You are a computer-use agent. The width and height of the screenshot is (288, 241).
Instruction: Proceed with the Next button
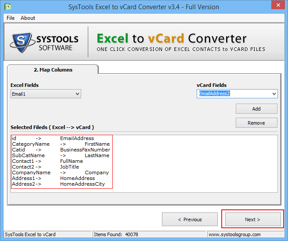(x=253, y=219)
